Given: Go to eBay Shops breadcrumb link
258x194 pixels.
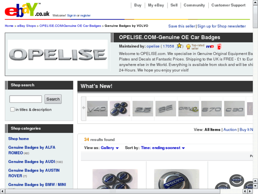Looking at the screenshot, I should pyautogui.click(x=27, y=26).
